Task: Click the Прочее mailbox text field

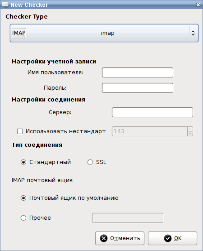Action: pyautogui.click(x=128, y=218)
